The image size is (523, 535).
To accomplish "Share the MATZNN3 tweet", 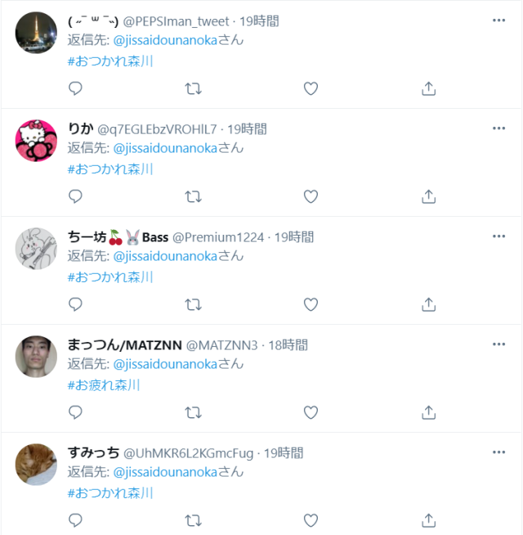I will (x=428, y=412).
